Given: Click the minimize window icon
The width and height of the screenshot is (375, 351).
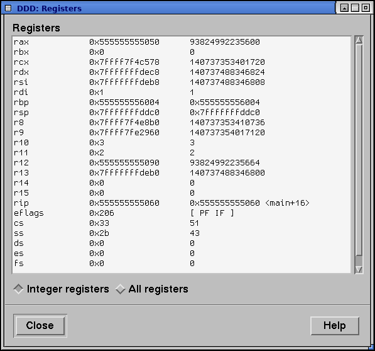Looking at the screenshot, I should point(344,8).
